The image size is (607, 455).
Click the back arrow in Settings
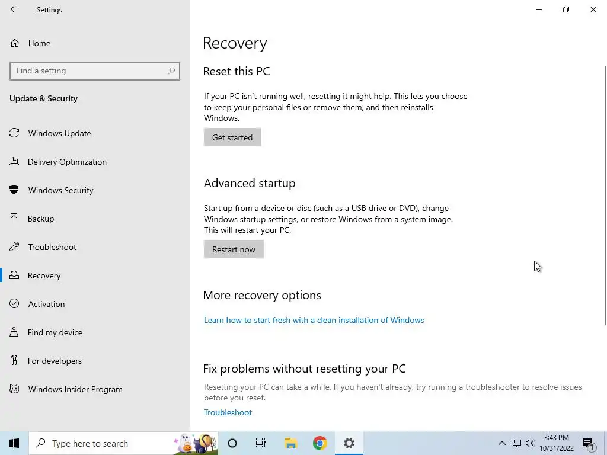click(x=14, y=9)
